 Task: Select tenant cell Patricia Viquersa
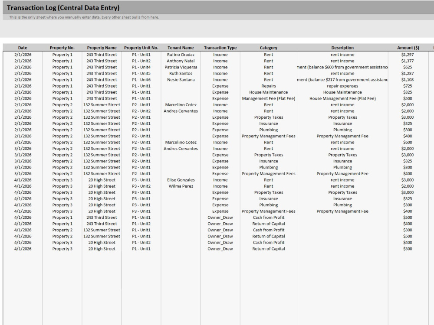pos(181,67)
